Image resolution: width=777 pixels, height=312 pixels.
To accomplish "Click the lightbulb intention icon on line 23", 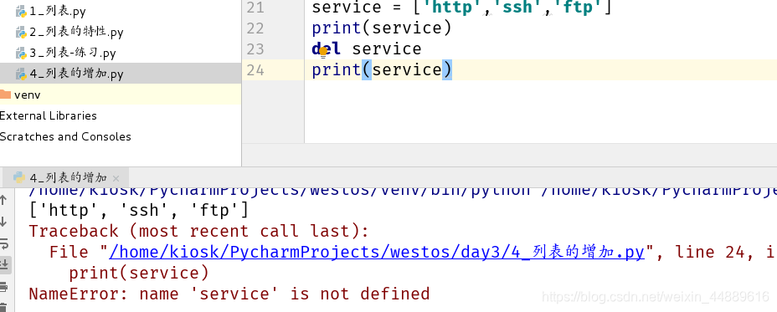I will tap(323, 52).
